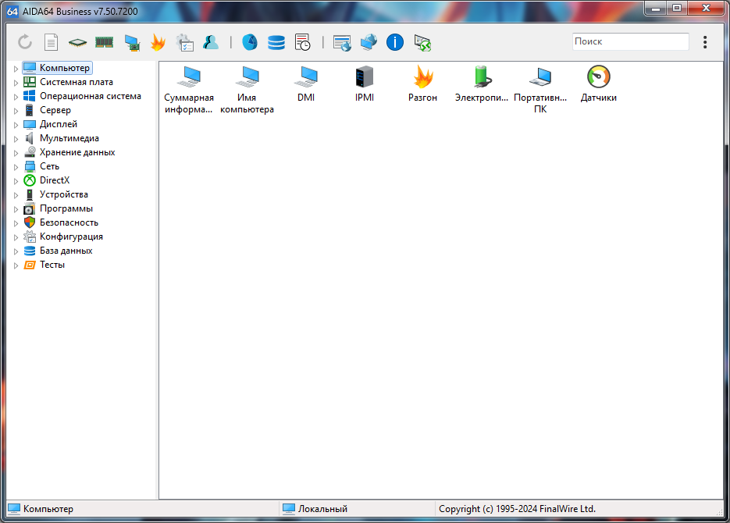Click Локальный in the status bar
Image resolution: width=730 pixels, height=523 pixels.
(x=322, y=509)
